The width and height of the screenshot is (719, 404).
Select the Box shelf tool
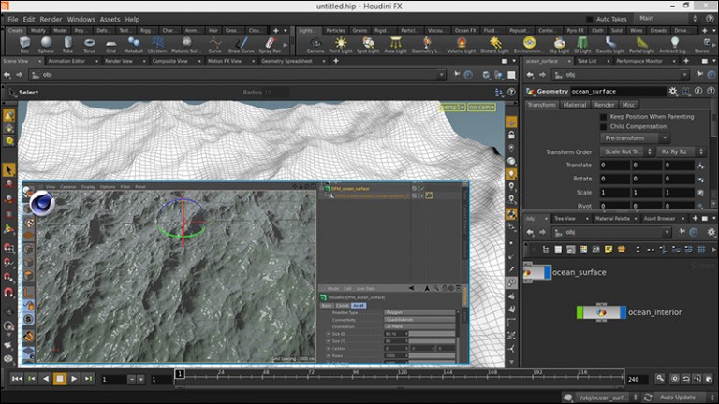(x=24, y=45)
